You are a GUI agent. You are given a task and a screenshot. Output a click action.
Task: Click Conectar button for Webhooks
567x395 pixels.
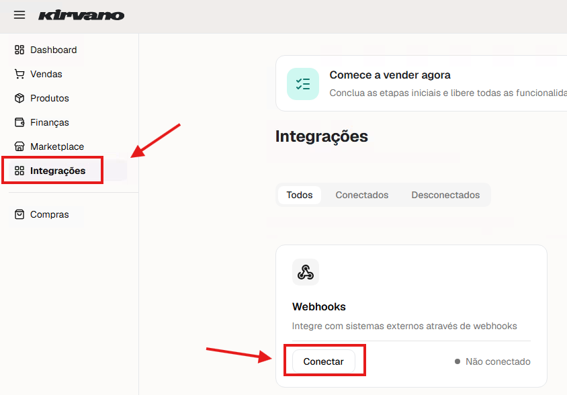tap(324, 361)
